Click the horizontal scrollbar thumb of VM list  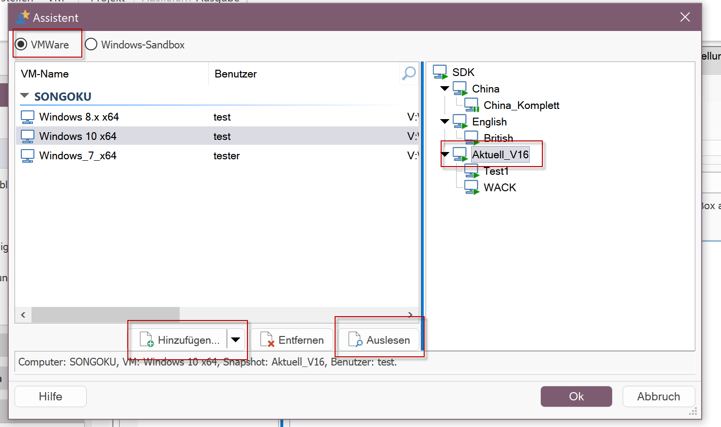106,315
